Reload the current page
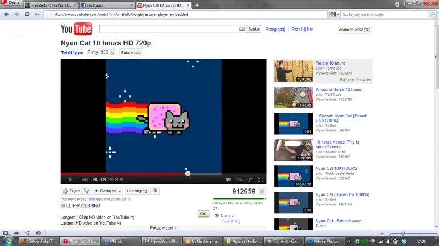The width and height of the screenshot is (439, 246). 27,14
